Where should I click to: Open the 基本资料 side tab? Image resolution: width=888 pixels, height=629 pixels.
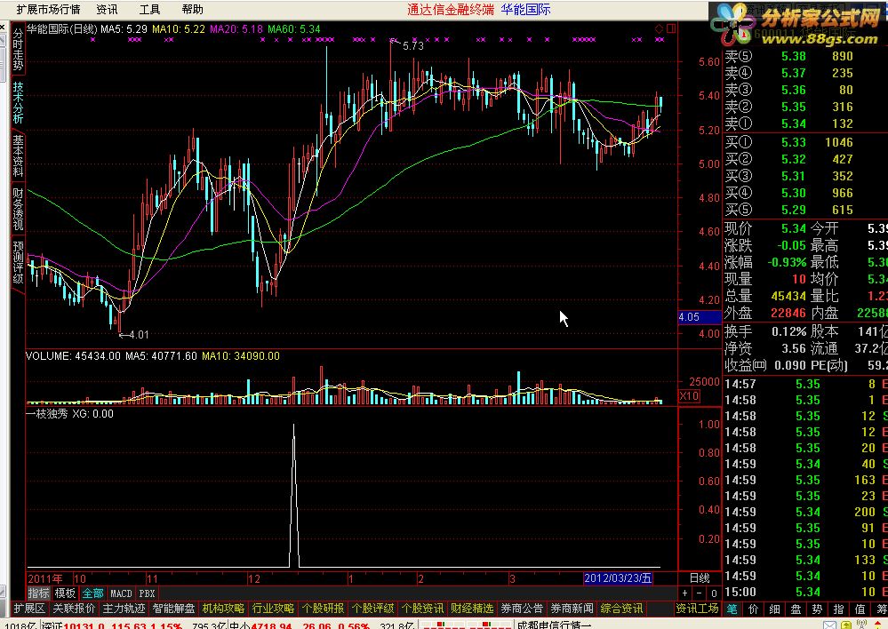coord(18,155)
